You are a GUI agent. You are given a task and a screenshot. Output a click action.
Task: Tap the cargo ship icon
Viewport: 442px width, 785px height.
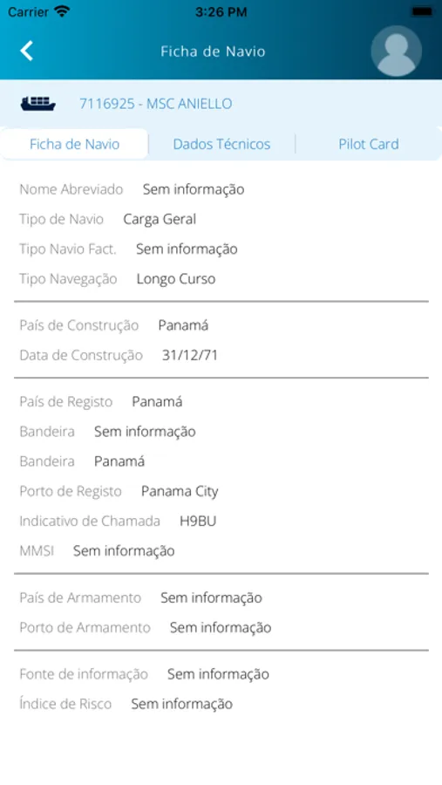coord(38,104)
